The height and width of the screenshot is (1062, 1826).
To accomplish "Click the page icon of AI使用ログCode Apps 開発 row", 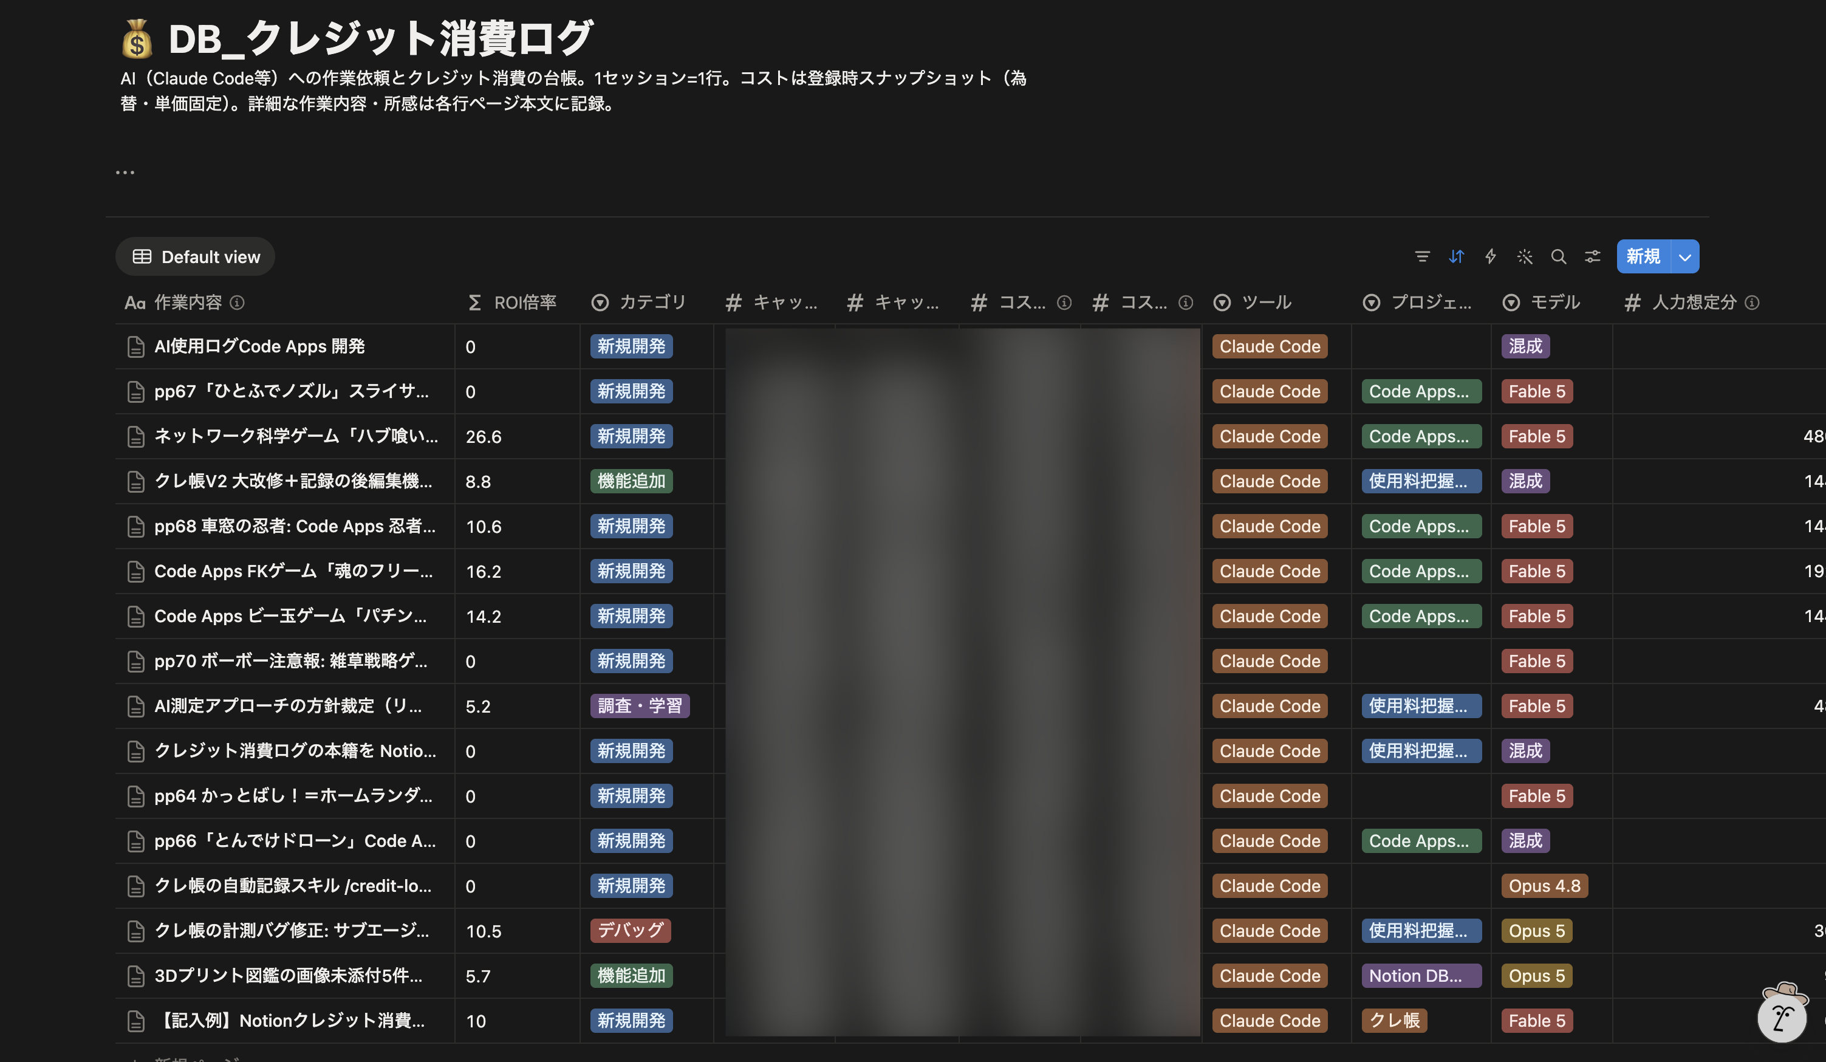I will click(x=135, y=346).
